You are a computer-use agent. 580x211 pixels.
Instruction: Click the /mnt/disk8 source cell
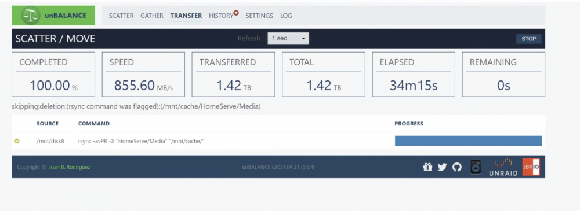tap(50, 141)
